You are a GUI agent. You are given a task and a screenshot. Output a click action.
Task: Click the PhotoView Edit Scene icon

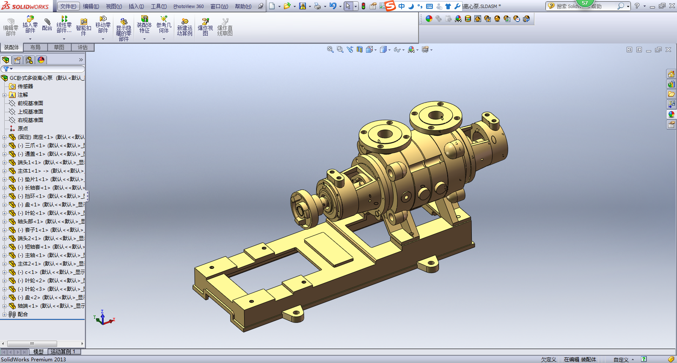pyautogui.click(x=458, y=19)
